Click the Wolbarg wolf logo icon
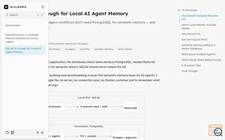Screen dimensions: 225x140 coord(6,7)
